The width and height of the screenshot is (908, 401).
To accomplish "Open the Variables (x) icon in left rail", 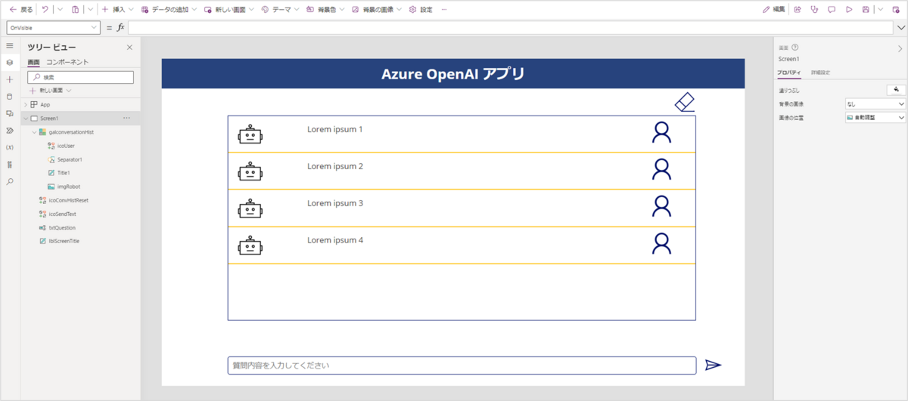I will [9, 147].
